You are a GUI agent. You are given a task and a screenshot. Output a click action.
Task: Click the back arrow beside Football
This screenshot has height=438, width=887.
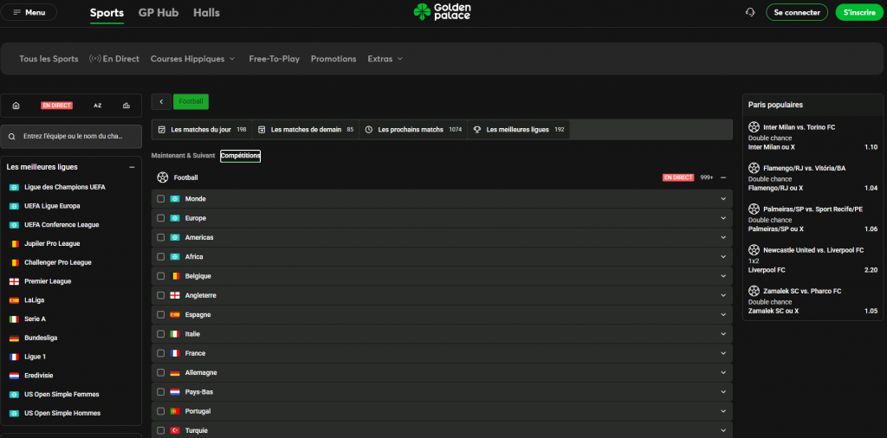(x=161, y=101)
